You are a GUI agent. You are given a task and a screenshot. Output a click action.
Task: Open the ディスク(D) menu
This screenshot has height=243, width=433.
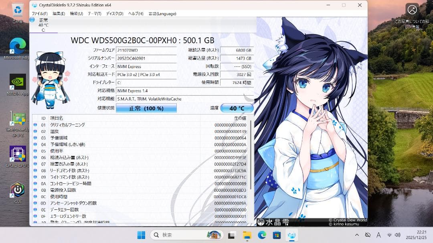(x=115, y=14)
